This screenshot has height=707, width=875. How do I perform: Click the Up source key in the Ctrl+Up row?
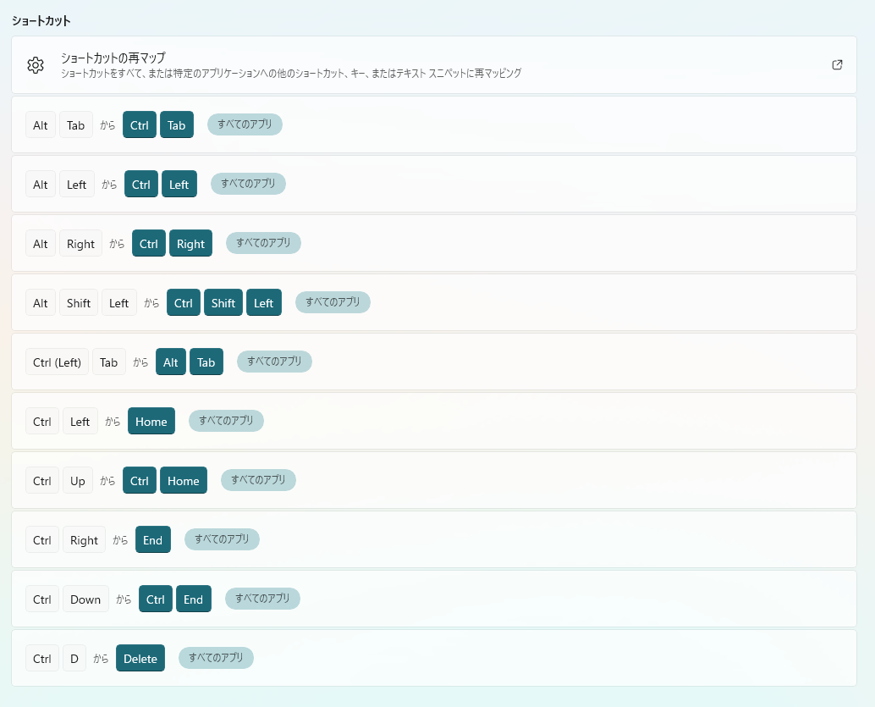77,480
